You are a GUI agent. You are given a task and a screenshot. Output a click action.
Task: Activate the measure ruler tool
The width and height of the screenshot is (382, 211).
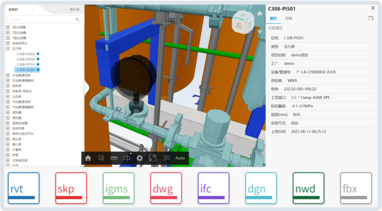click(x=114, y=158)
